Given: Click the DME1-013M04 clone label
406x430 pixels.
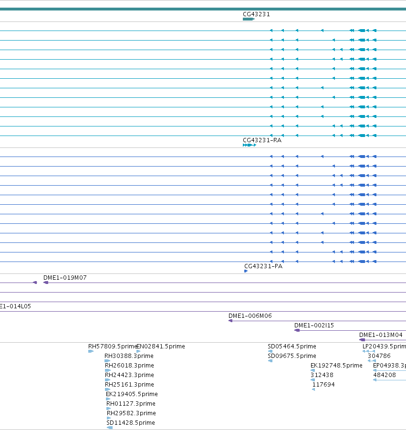Looking at the screenshot, I should 381,335.
